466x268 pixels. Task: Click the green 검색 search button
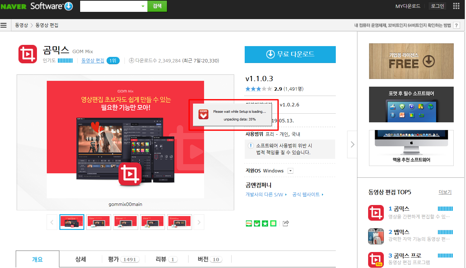pyautogui.click(x=157, y=6)
